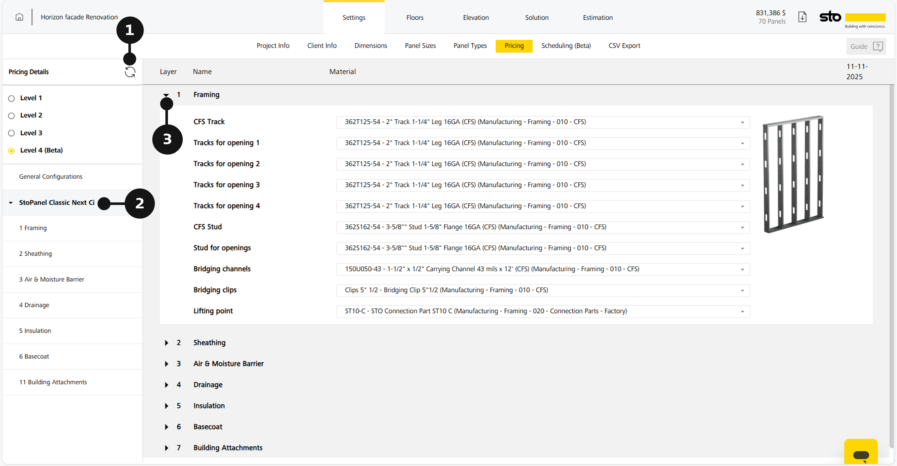Select Level 2 radio button

tap(11, 116)
